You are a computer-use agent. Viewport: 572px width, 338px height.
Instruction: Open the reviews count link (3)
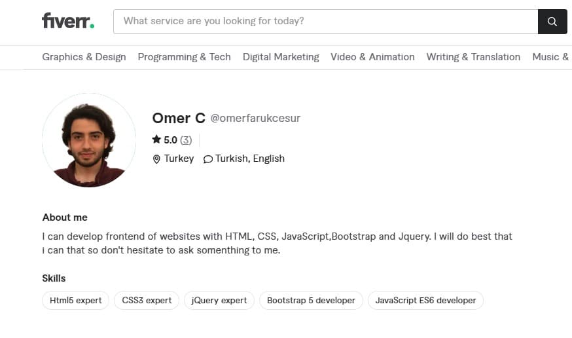click(x=186, y=140)
